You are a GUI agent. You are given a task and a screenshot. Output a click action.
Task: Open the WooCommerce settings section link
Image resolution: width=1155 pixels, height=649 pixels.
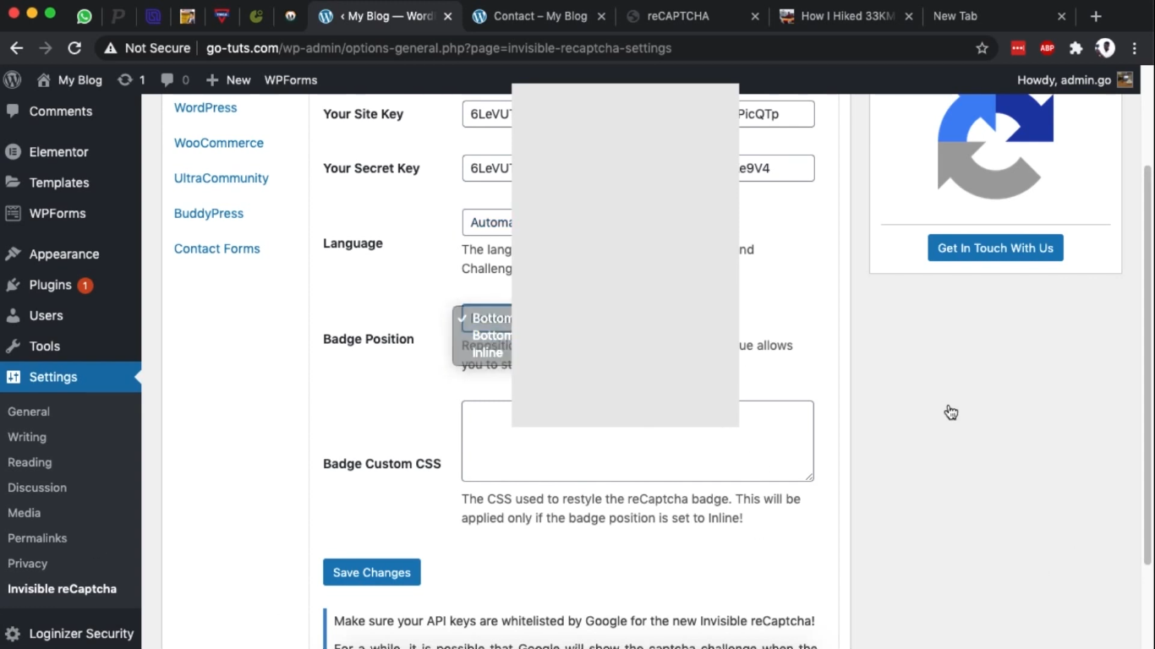(219, 143)
